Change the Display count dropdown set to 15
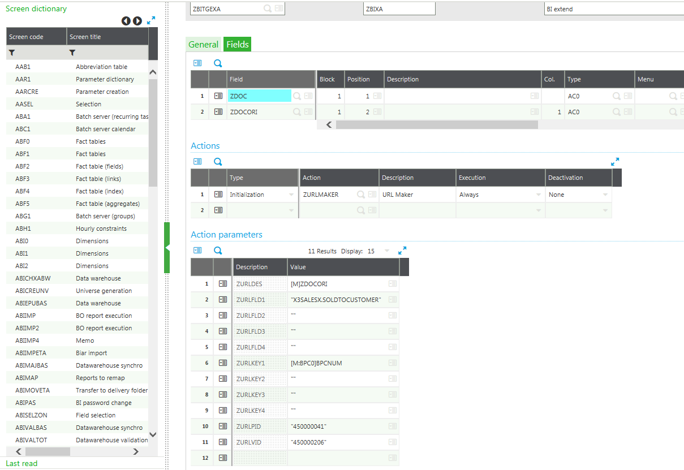Screen dimensions: 684x470 [386, 251]
